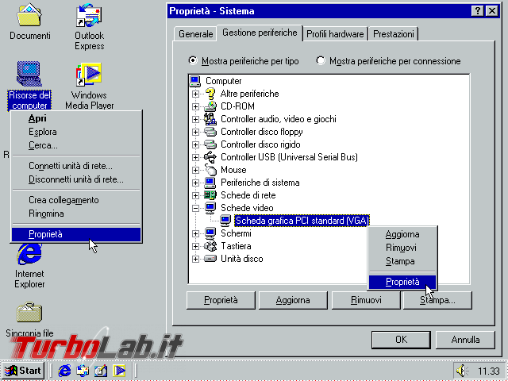Viewport: 508px width, 381px height.
Task: Select the Risorse del computer desktop icon
Action: [x=29, y=74]
